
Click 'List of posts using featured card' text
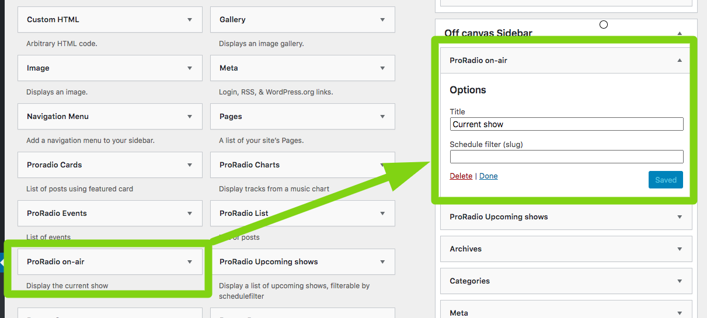click(79, 189)
